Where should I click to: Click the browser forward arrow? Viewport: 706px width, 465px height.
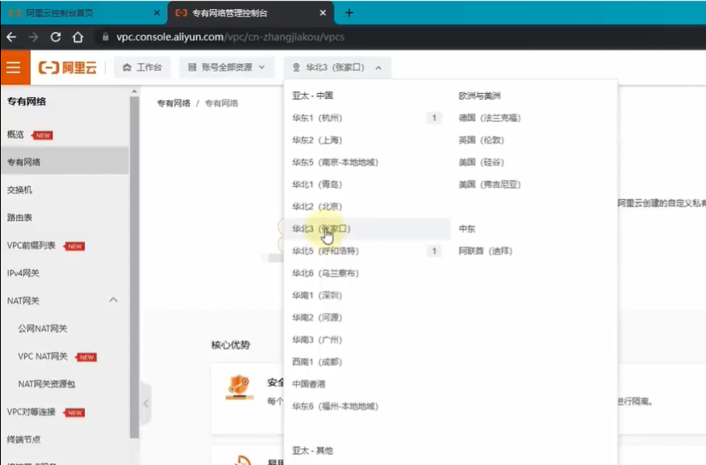coord(33,37)
